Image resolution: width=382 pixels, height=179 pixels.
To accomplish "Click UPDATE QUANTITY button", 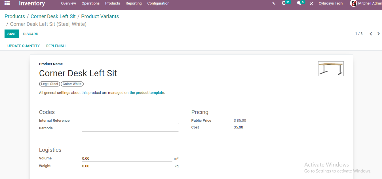I will point(24,46).
